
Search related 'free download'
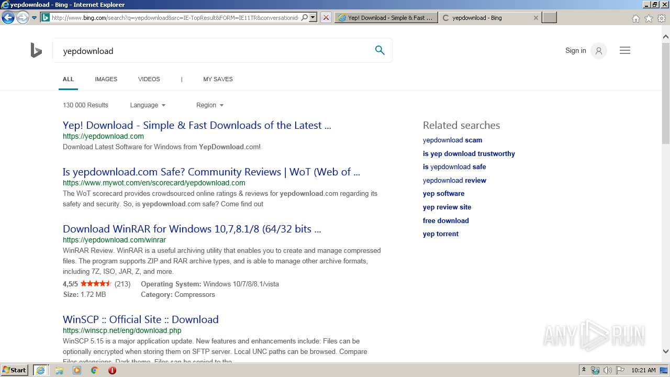tap(445, 220)
